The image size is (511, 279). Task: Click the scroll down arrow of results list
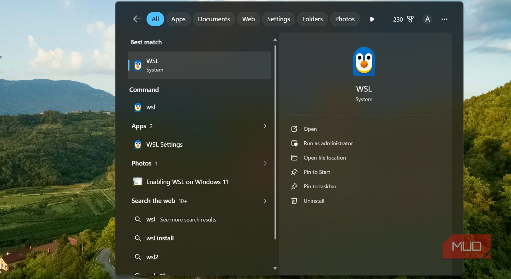click(275, 268)
